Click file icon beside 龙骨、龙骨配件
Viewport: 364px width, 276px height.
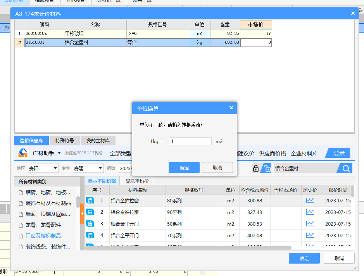(21, 225)
